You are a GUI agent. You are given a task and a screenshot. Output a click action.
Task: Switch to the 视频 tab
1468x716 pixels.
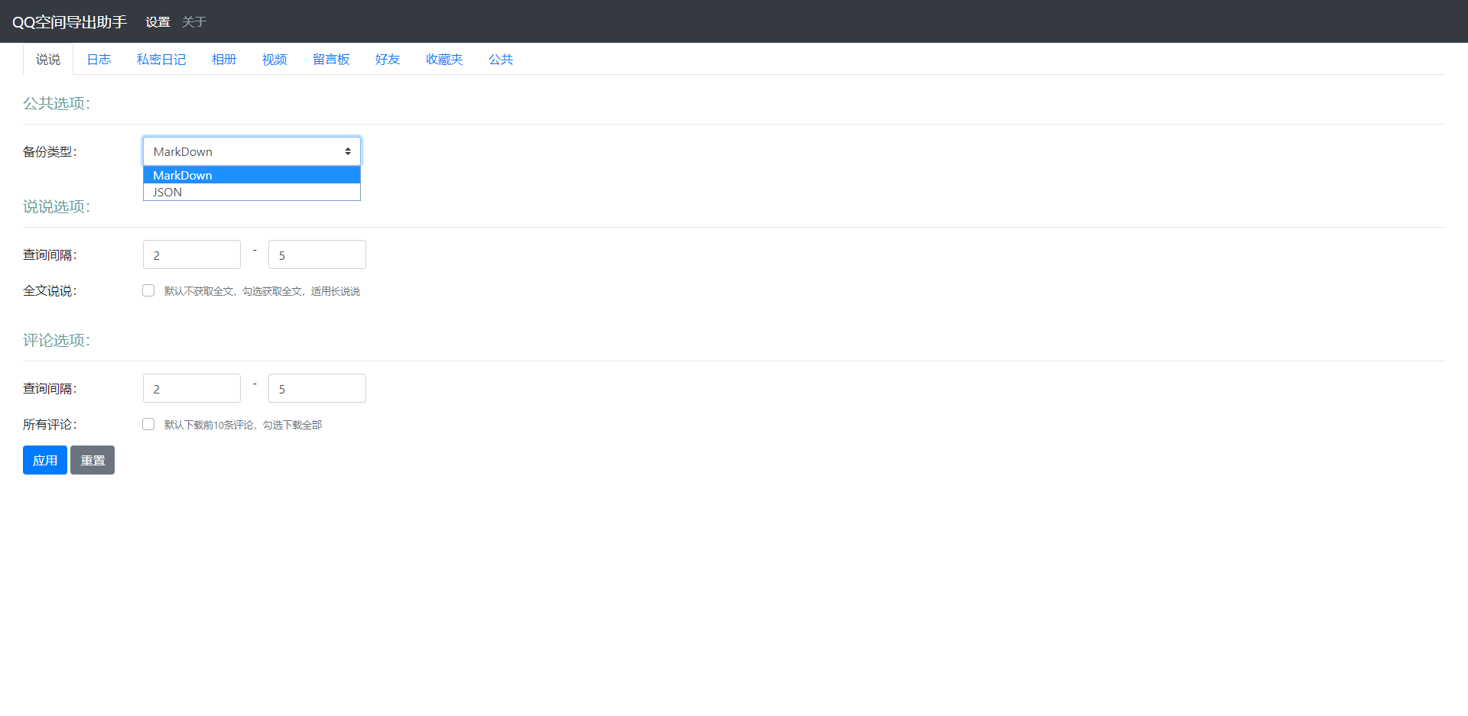(274, 60)
